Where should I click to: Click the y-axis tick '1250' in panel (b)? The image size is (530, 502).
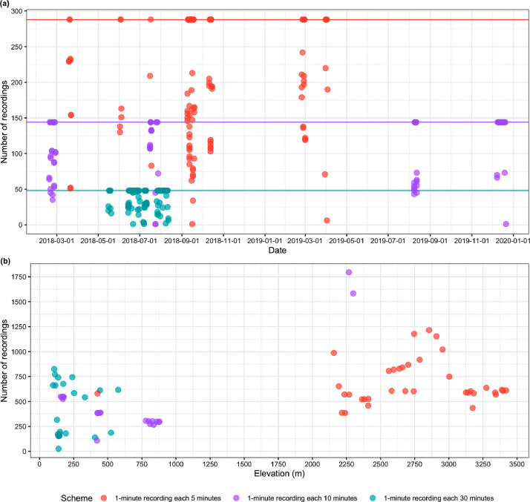point(19,327)
